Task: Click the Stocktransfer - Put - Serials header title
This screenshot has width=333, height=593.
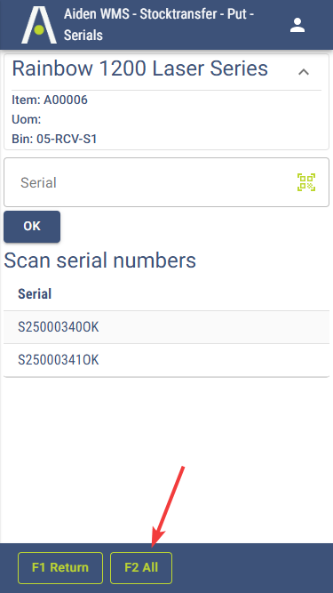Action: pyautogui.click(x=159, y=25)
